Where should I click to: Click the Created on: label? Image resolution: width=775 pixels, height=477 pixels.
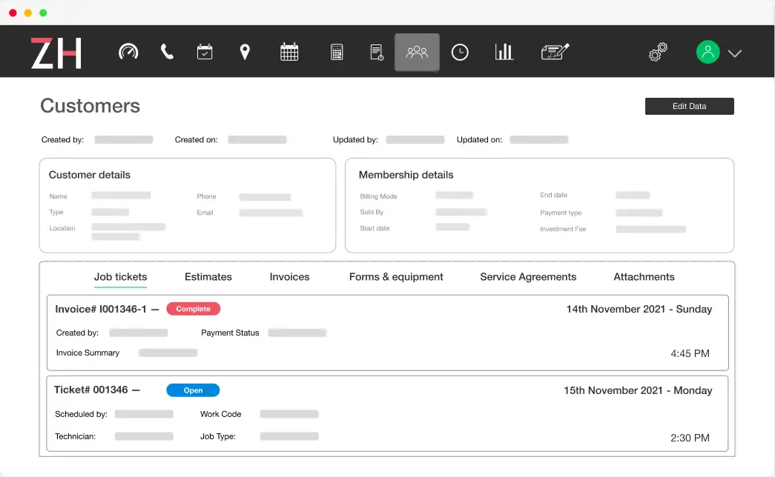point(197,140)
